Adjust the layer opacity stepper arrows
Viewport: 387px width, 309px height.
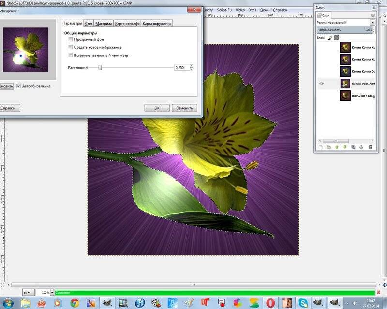[x=373, y=30]
